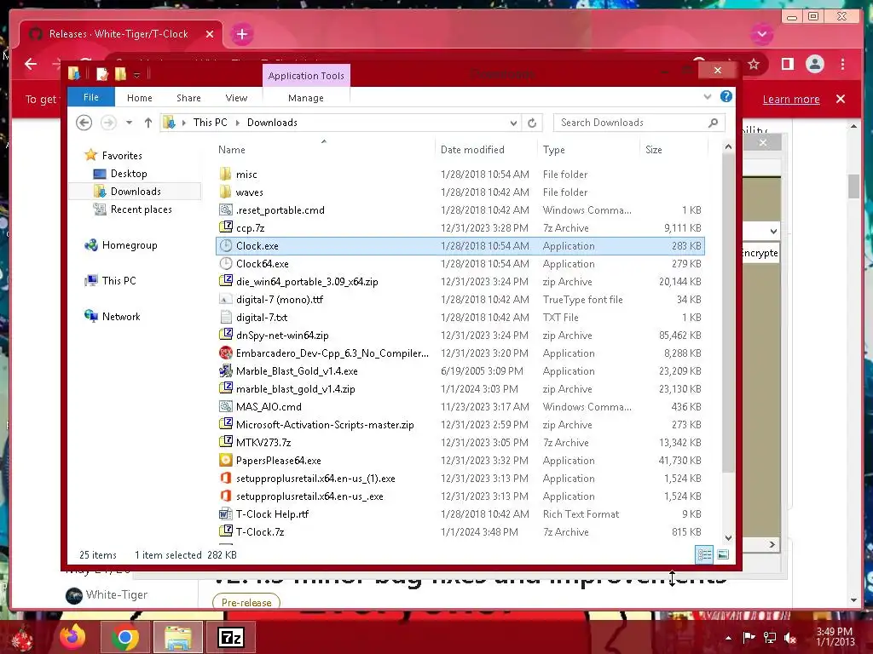Select the digital-7 (mono).ttf font icon
The height and width of the screenshot is (654, 873).
pos(225,299)
